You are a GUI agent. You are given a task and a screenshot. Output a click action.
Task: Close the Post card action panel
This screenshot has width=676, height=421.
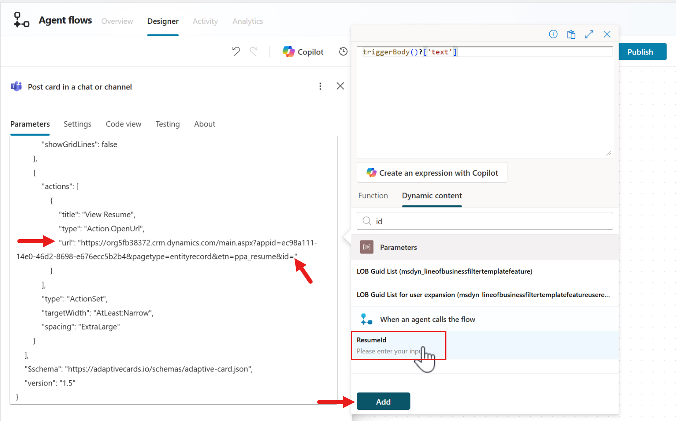[340, 86]
